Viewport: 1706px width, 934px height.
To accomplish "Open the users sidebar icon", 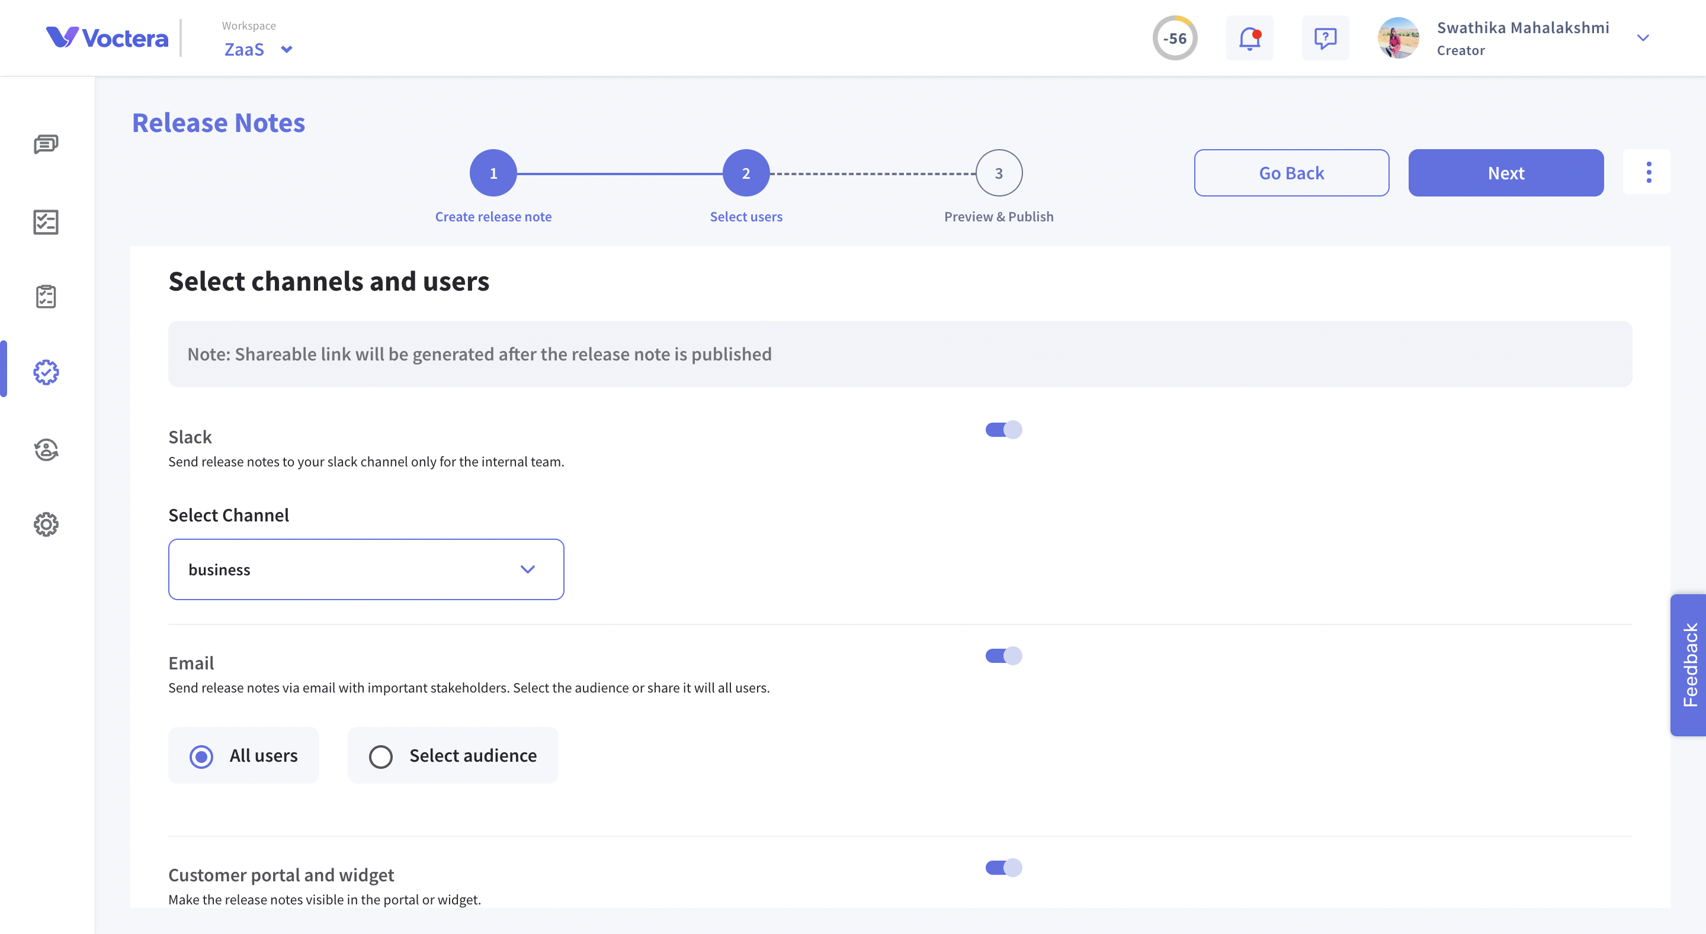I will 46,449.
